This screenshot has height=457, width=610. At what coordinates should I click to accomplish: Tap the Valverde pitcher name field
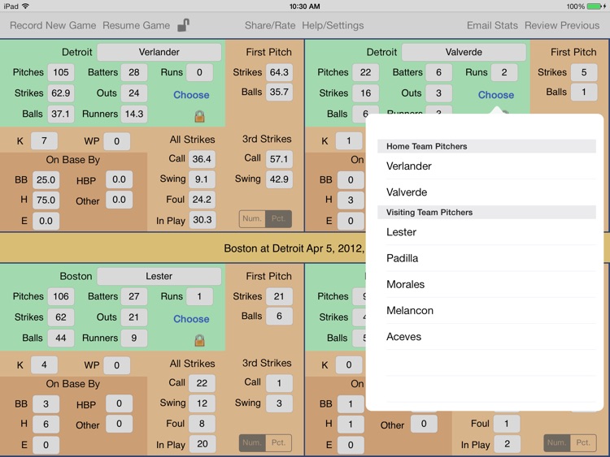tap(464, 52)
